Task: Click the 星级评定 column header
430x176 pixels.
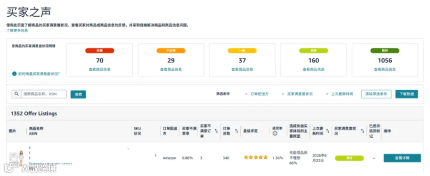Action: click(x=250, y=131)
